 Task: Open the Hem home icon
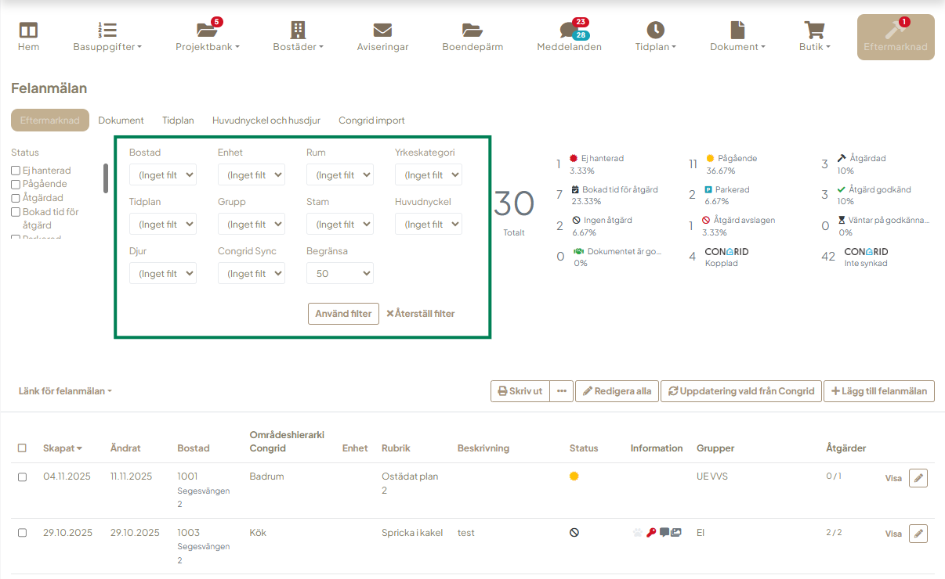[28, 31]
